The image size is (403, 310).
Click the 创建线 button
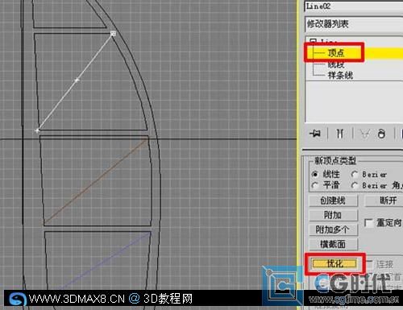[x=333, y=200]
